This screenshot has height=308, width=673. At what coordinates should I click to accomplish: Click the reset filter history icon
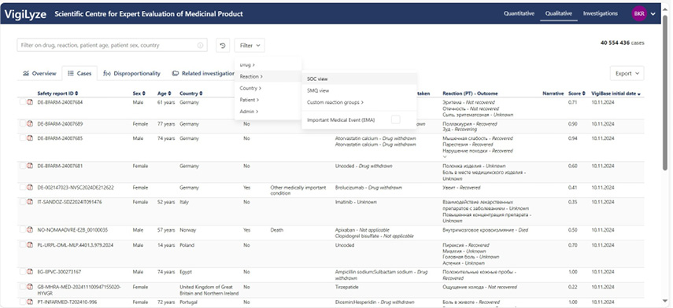222,46
